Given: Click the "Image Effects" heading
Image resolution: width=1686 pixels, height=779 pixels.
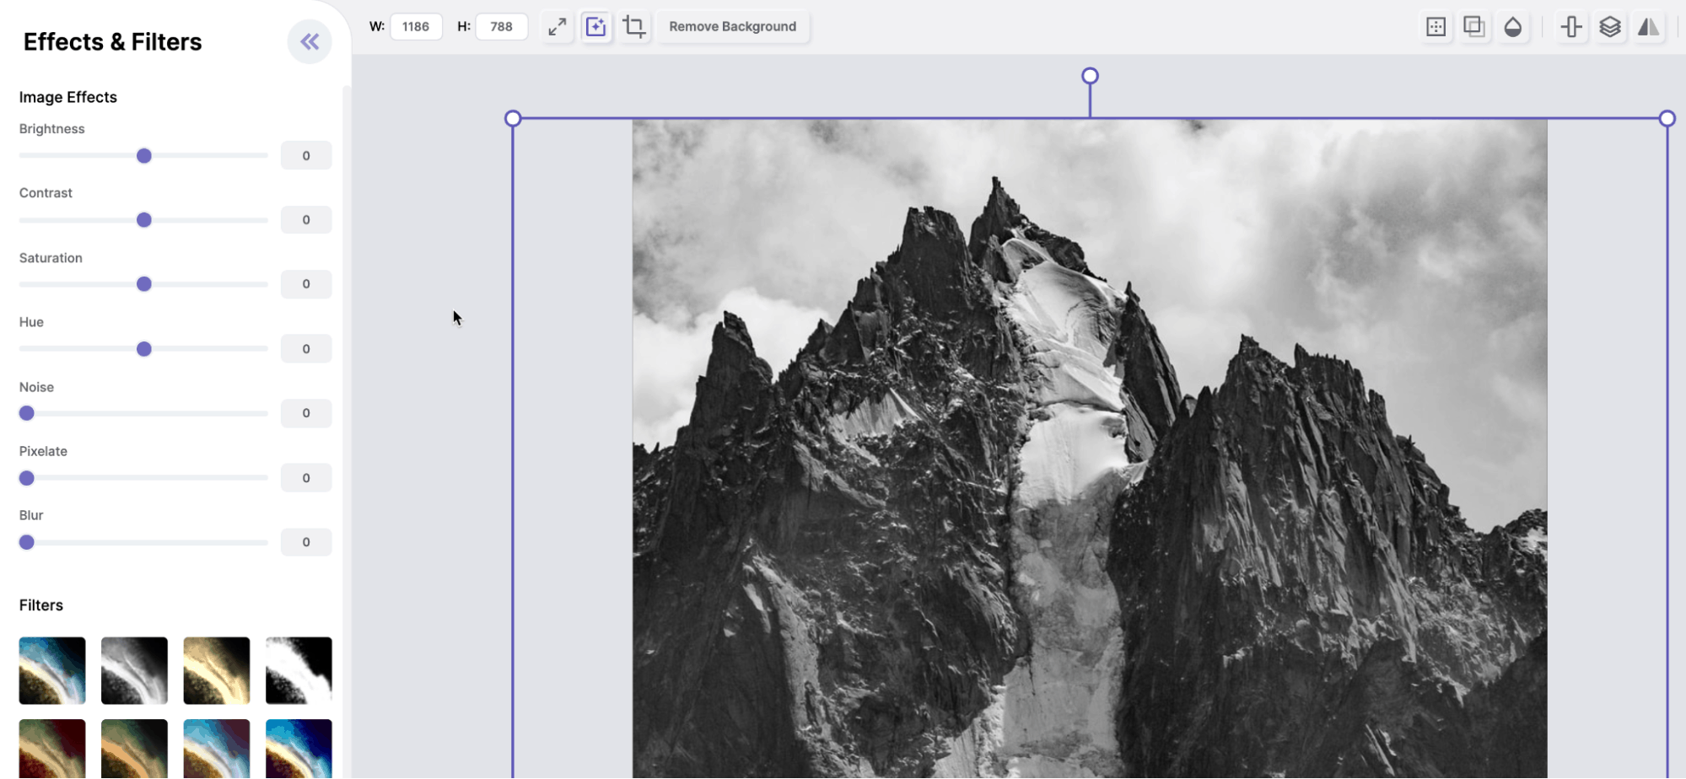Looking at the screenshot, I should click(68, 97).
